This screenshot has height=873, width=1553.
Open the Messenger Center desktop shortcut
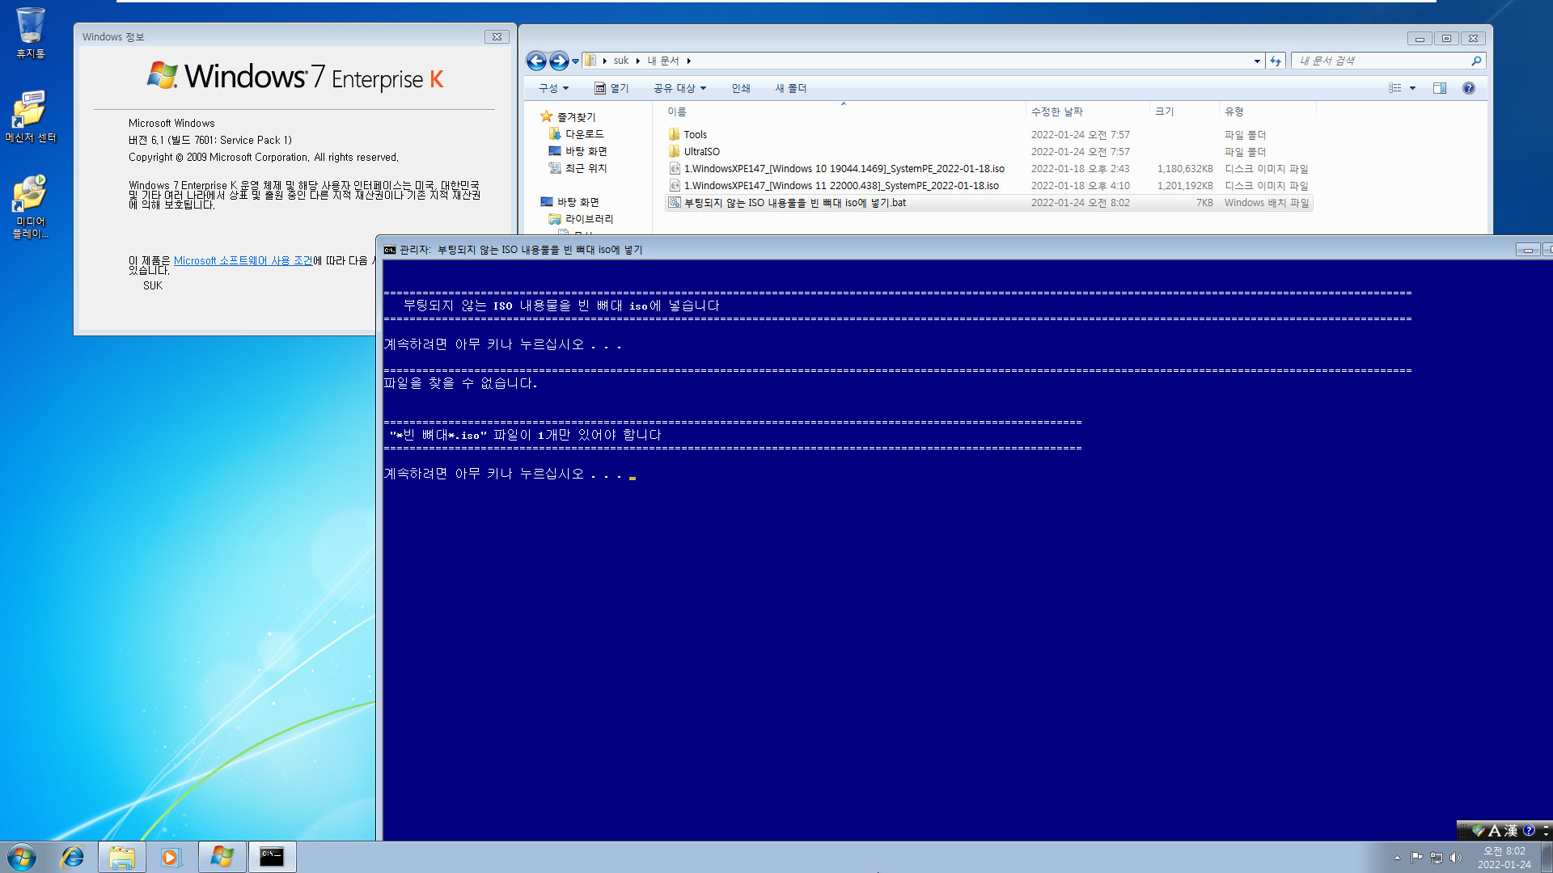tap(30, 116)
